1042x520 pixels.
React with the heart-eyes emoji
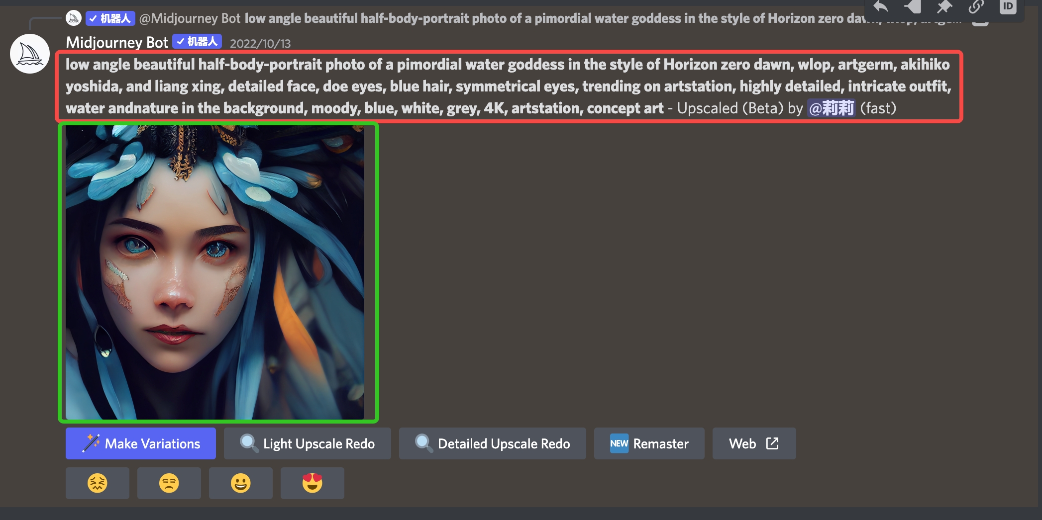[x=313, y=483]
